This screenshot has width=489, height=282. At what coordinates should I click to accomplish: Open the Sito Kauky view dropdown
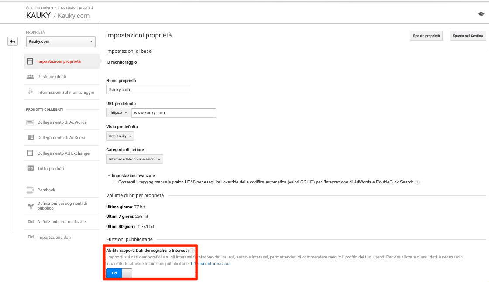[120, 136]
